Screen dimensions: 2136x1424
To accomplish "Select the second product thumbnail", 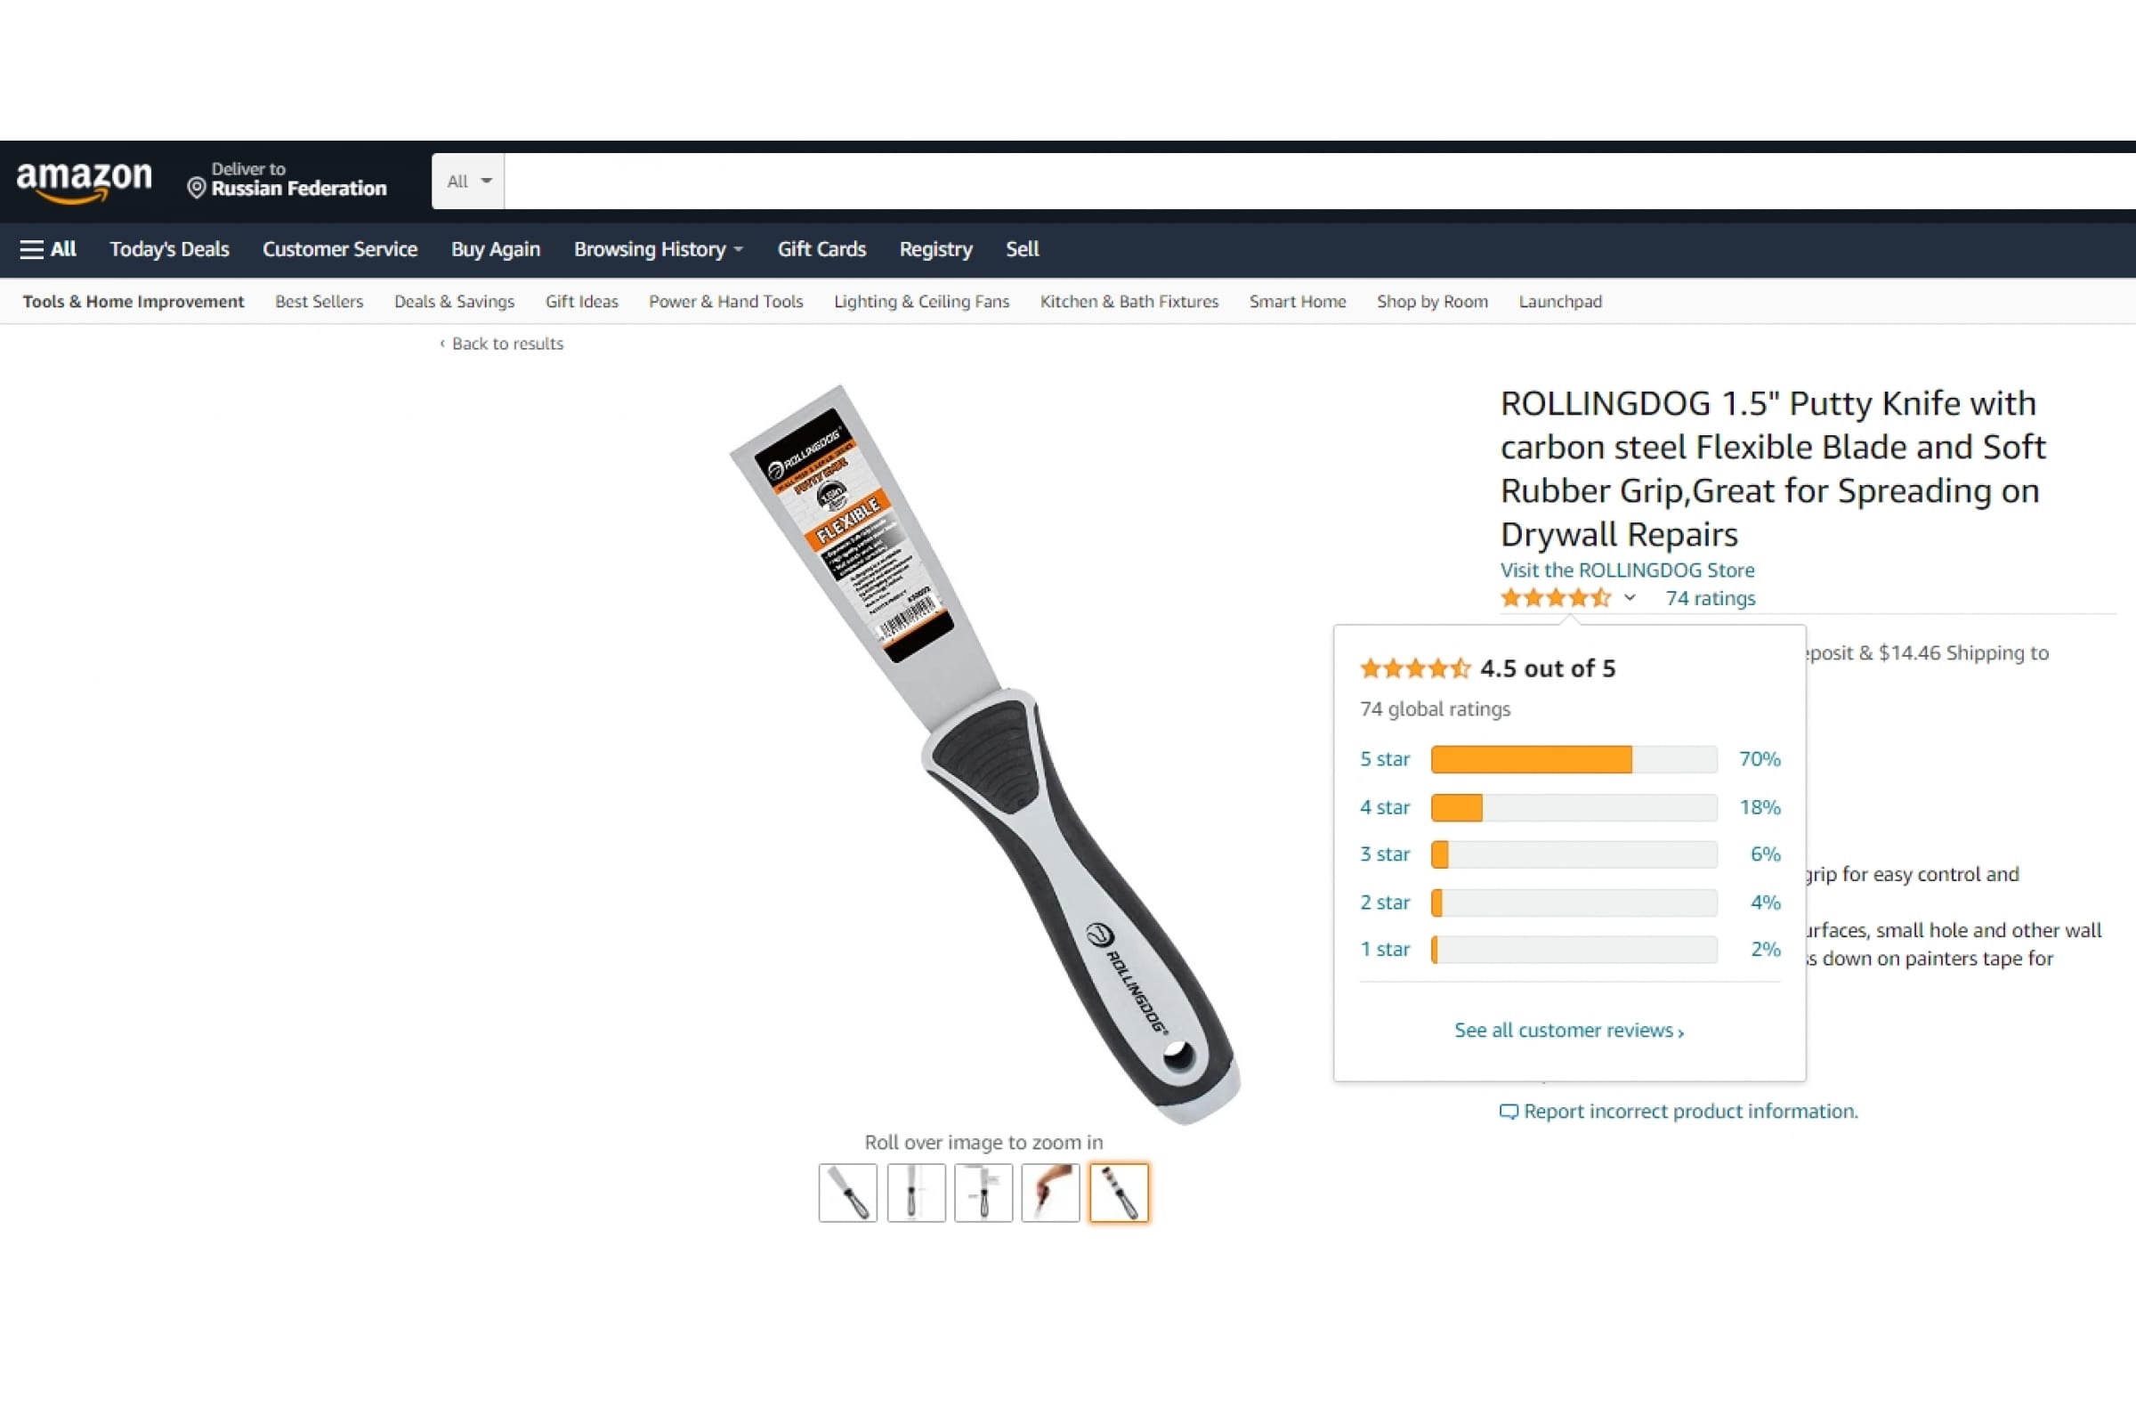I will coord(916,1193).
